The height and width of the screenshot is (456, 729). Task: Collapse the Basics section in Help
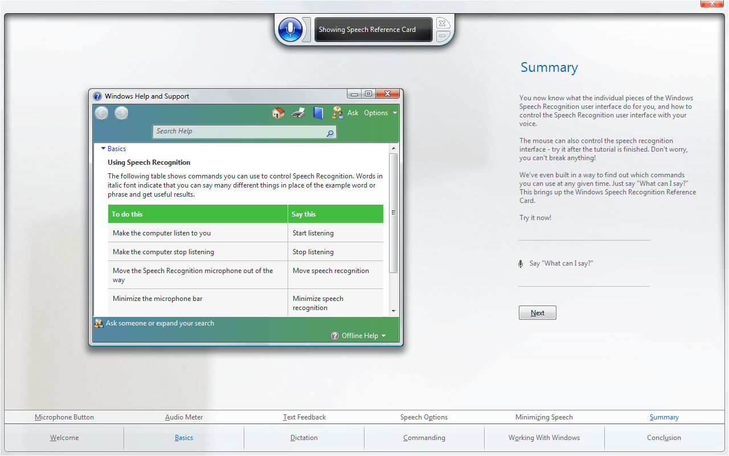(113, 149)
